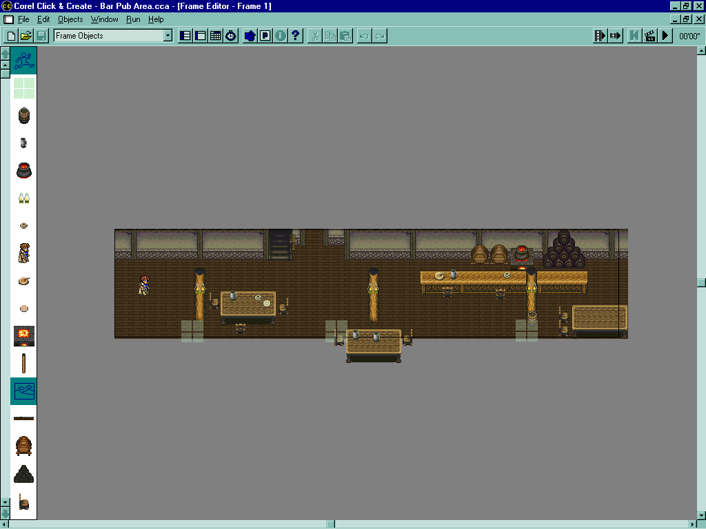This screenshot has width=706, height=529.
Task: Click the document control icon beside File menu
Action: 8,19
